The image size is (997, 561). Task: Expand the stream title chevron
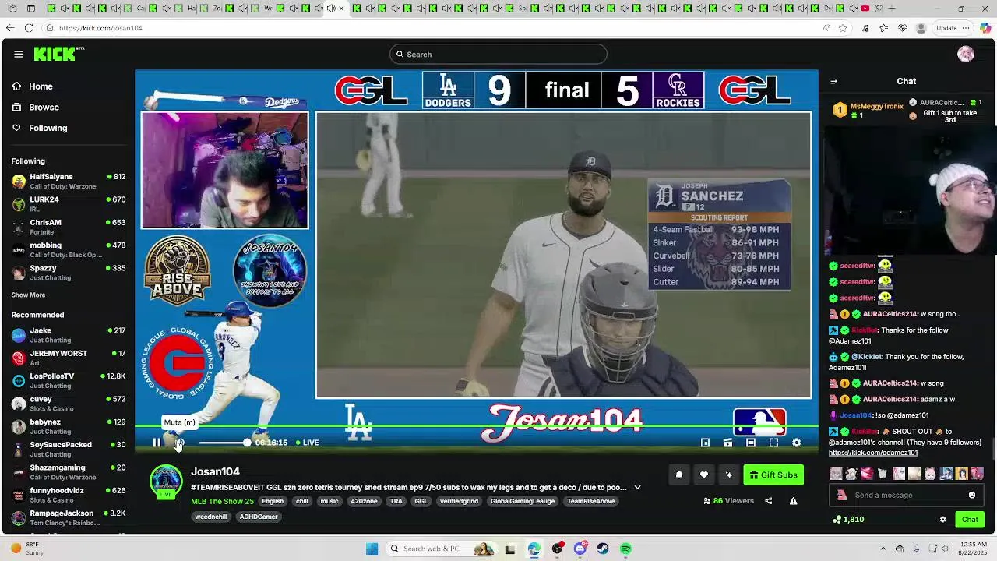click(637, 488)
